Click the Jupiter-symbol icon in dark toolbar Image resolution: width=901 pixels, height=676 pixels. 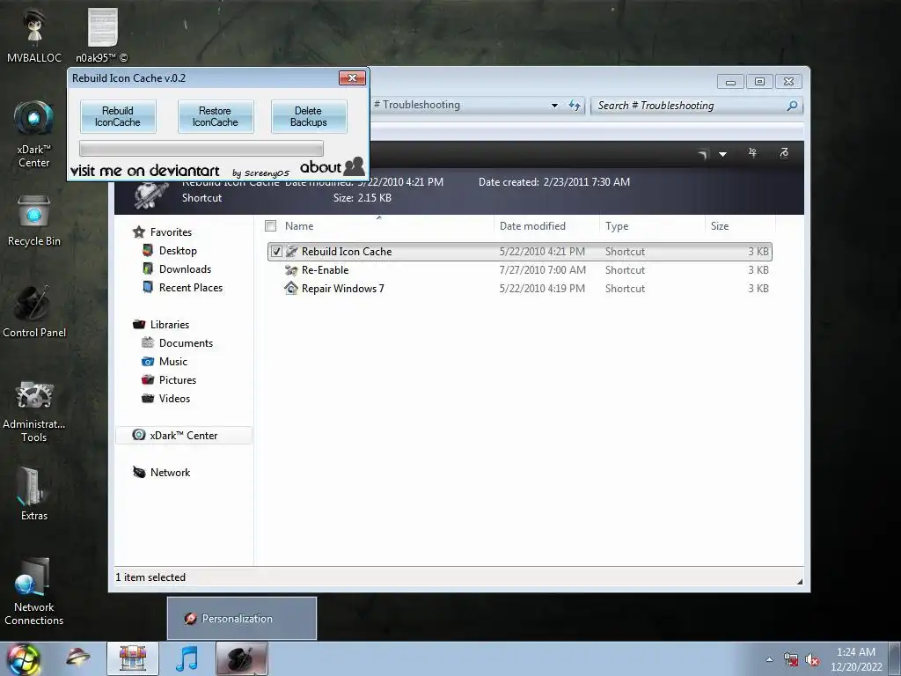pos(753,153)
